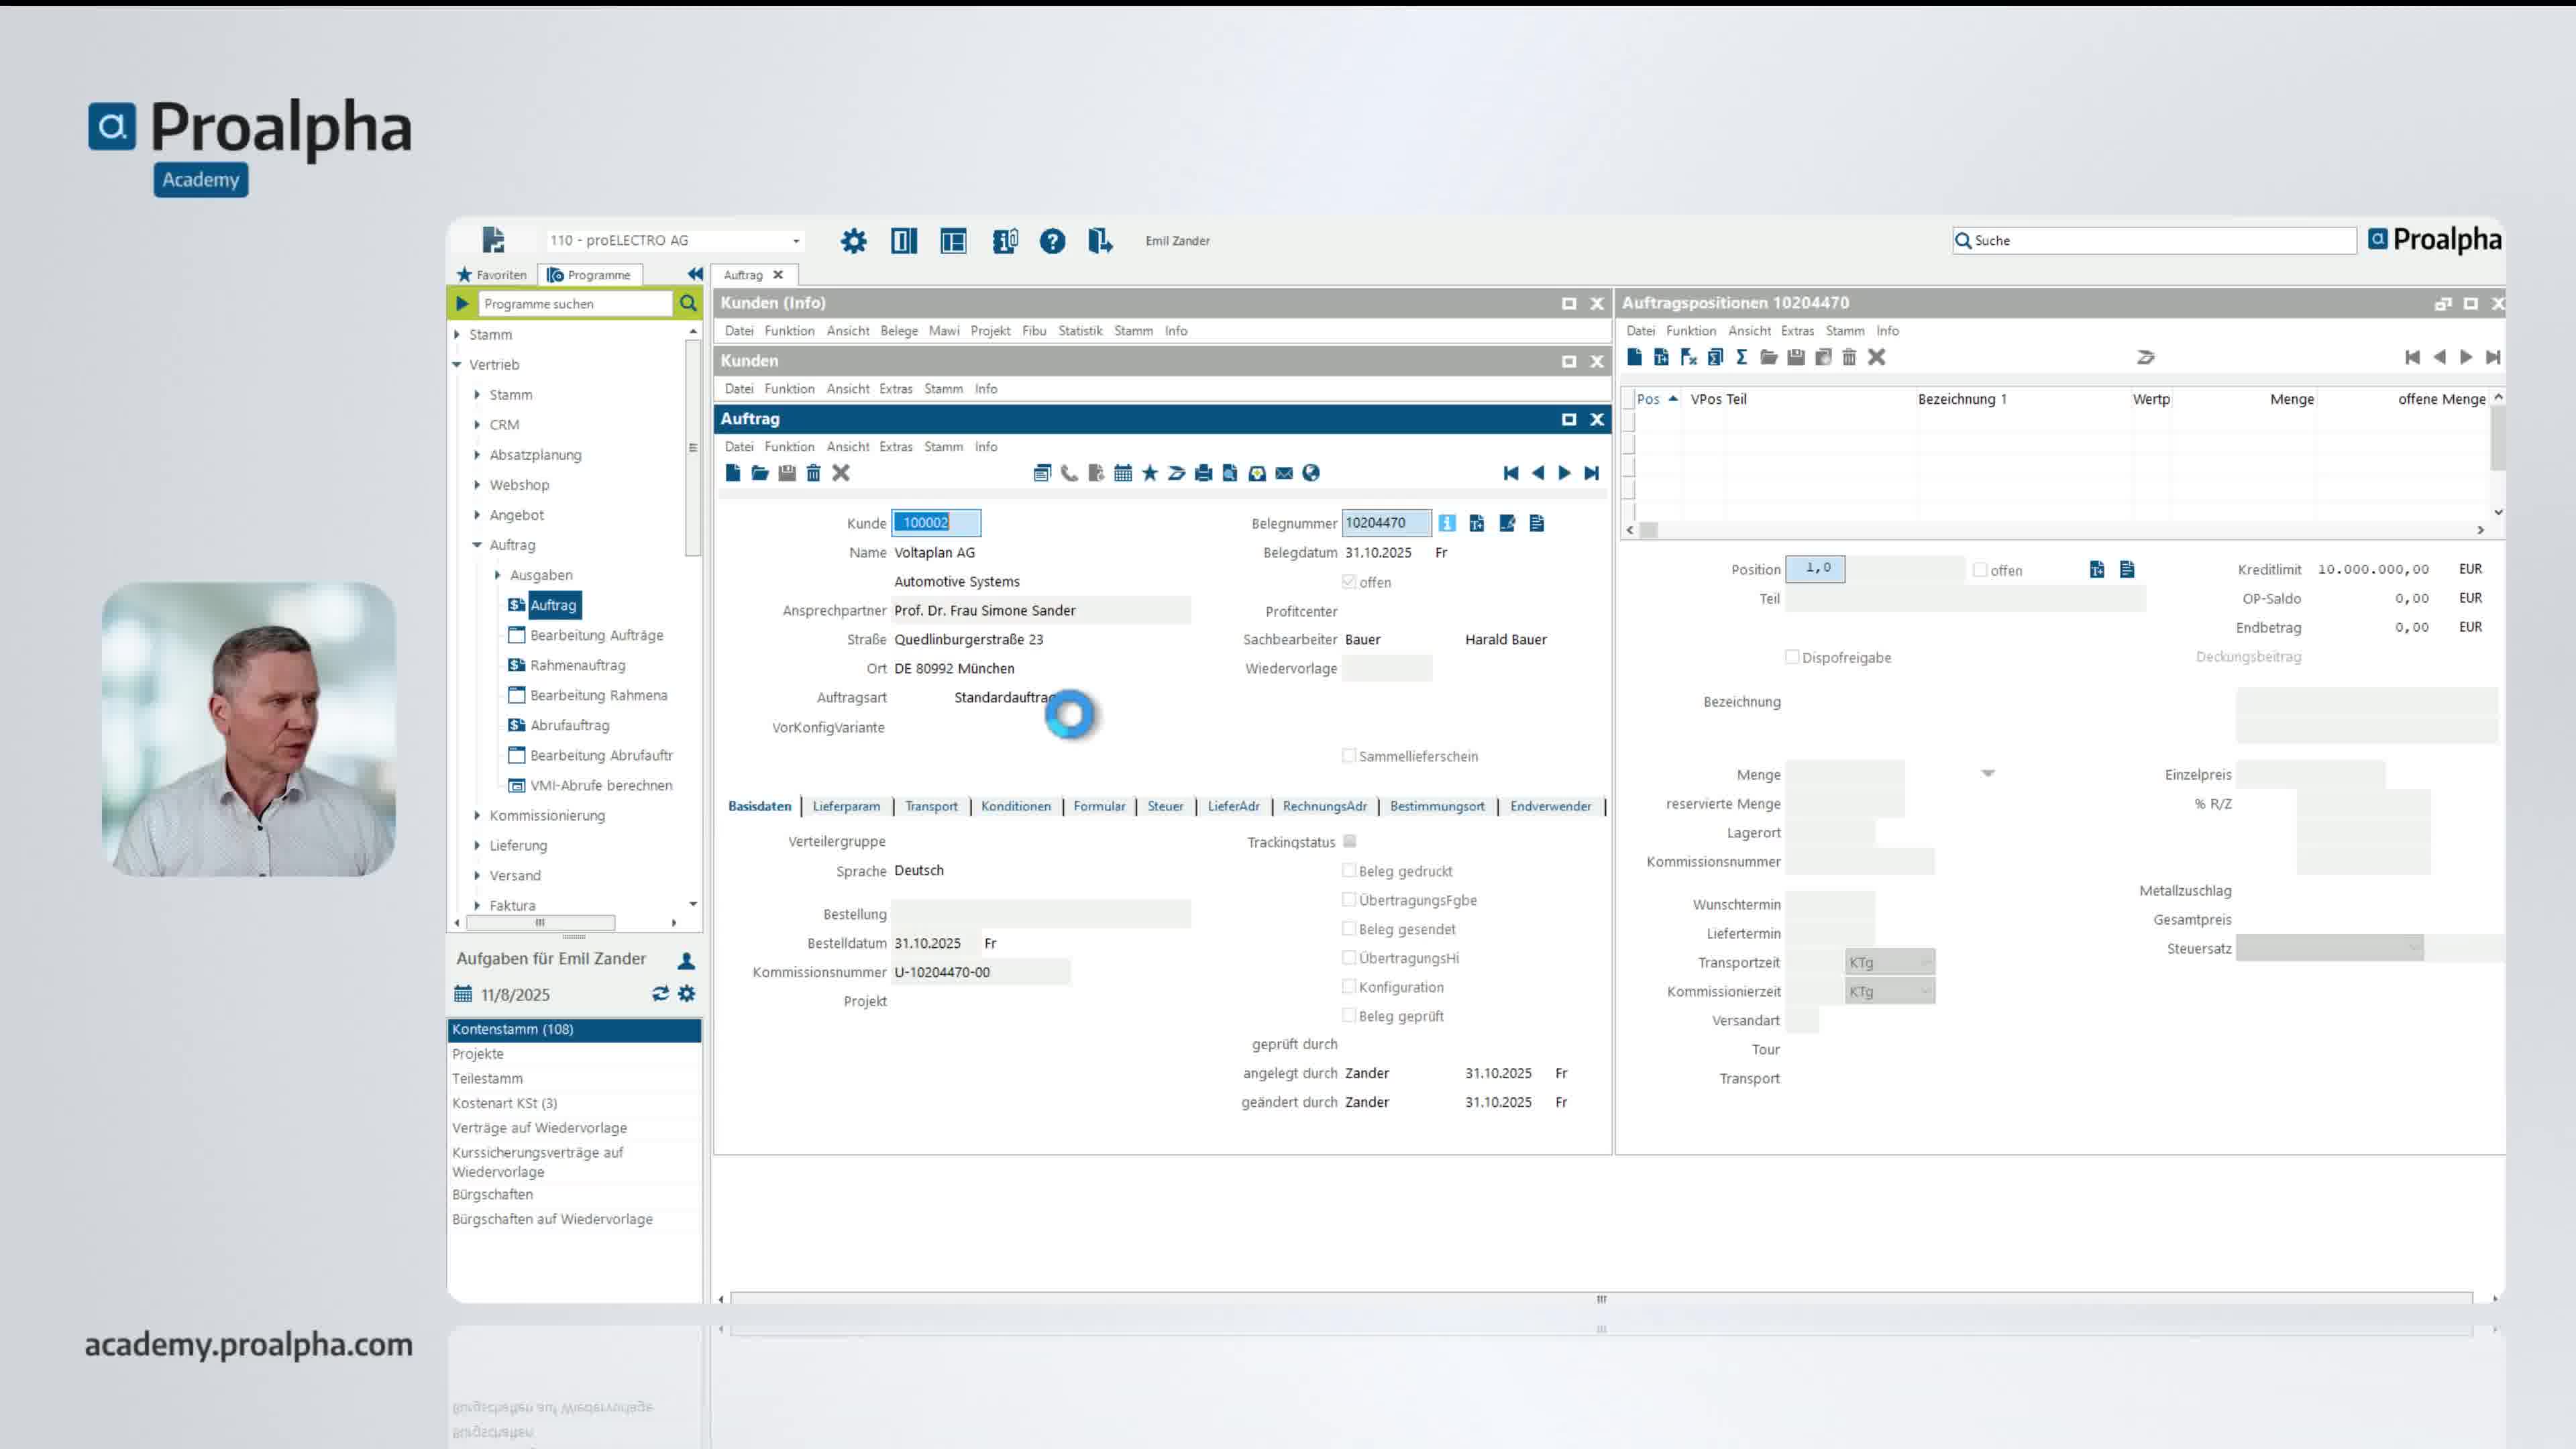2576x1449 pixels.
Task: Print the Auftrag using printer icon
Action: pos(1203,473)
